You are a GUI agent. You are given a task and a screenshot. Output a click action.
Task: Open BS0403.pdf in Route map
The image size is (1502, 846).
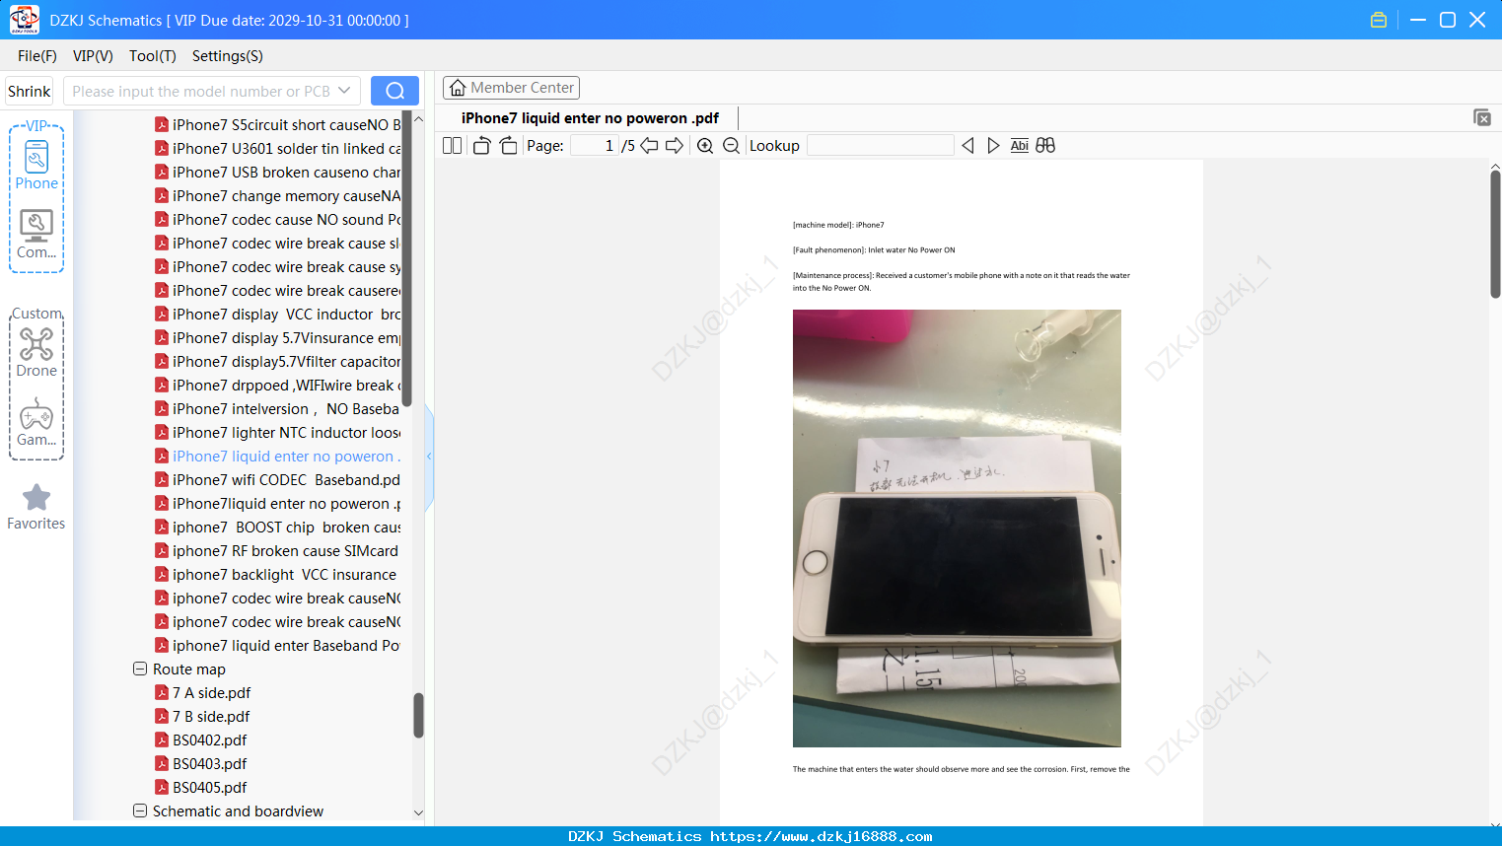200,763
